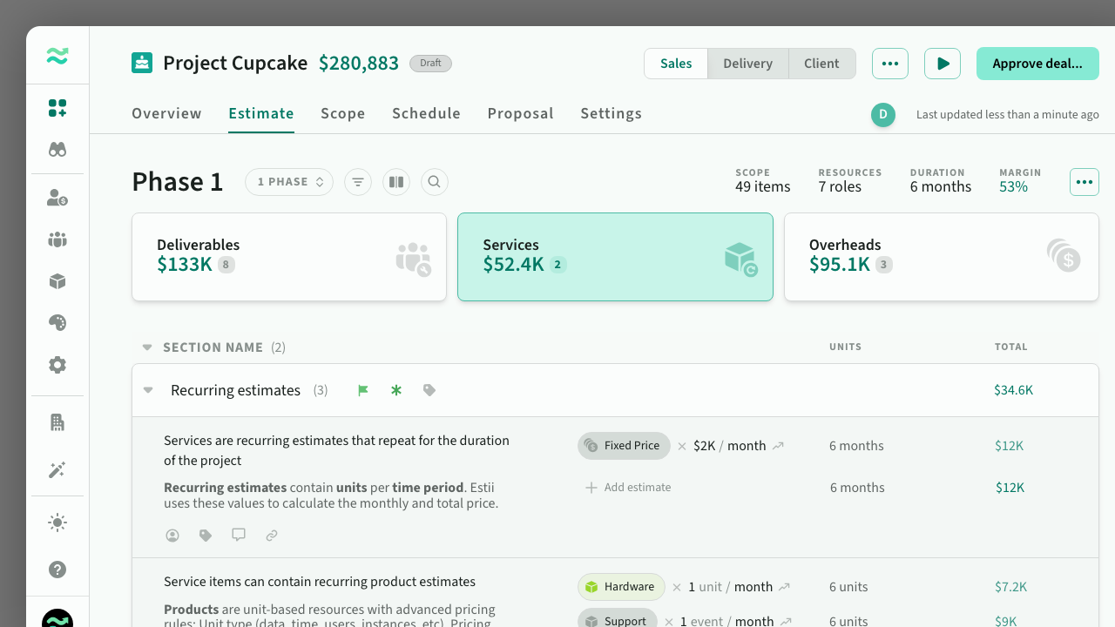Go to the Proposal tab
The height and width of the screenshot is (627, 1115).
click(x=520, y=113)
